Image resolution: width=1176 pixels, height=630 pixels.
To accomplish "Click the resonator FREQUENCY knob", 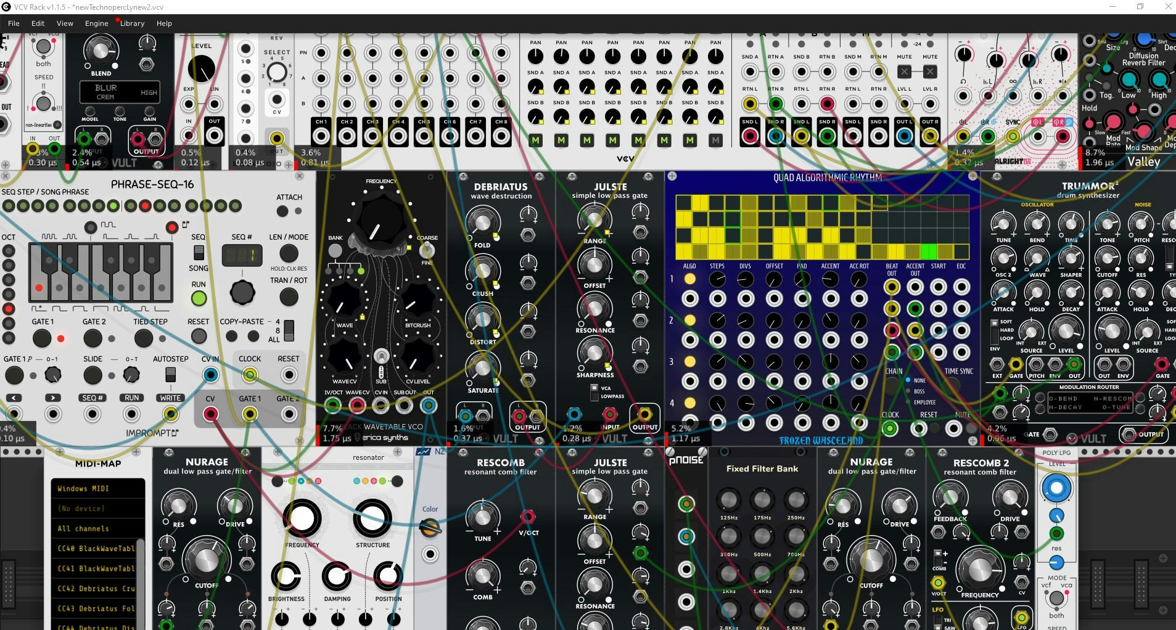I will (x=302, y=519).
